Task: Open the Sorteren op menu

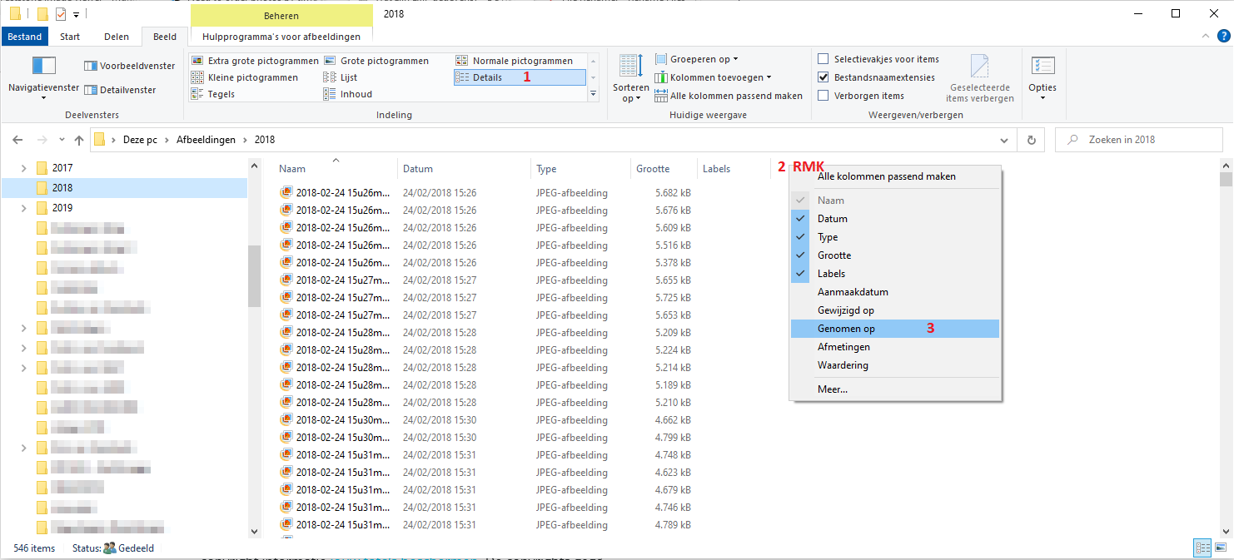Action: (x=630, y=79)
